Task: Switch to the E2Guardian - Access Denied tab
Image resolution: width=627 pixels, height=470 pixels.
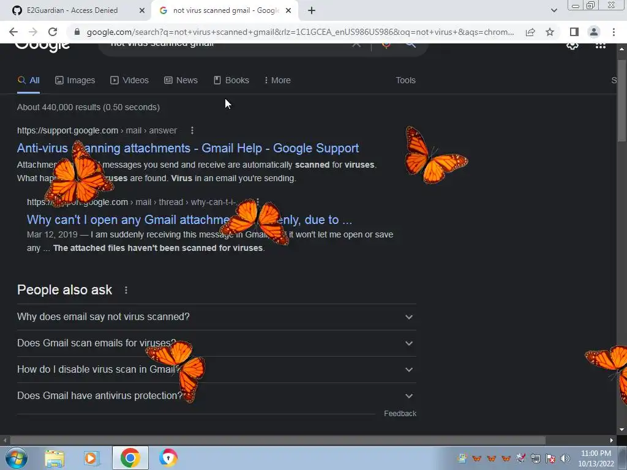Action: (72, 11)
